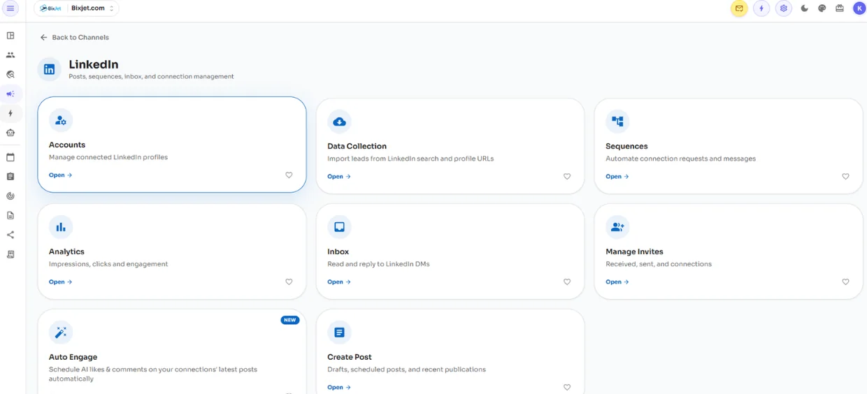Open the Create Post card link
This screenshot has width=867, height=394.
(x=339, y=388)
